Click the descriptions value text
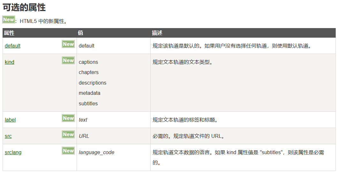The height and width of the screenshot is (172, 337). [93, 83]
